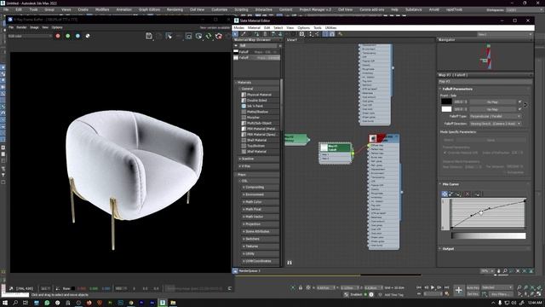
Task: Toggle Parameter Editor panel icon
Action: click(x=332, y=34)
